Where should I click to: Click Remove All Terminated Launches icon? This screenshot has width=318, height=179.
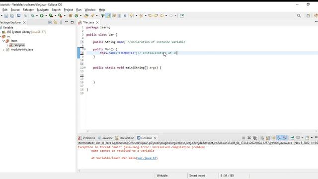[x=255, y=138]
